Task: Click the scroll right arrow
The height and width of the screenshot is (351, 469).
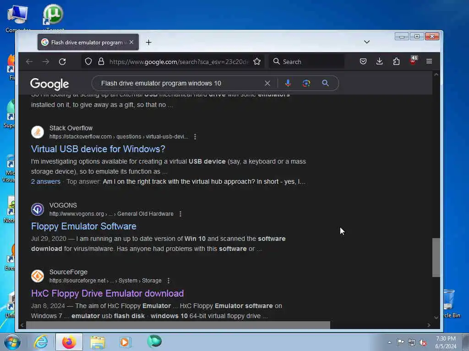Action: tap(429, 325)
